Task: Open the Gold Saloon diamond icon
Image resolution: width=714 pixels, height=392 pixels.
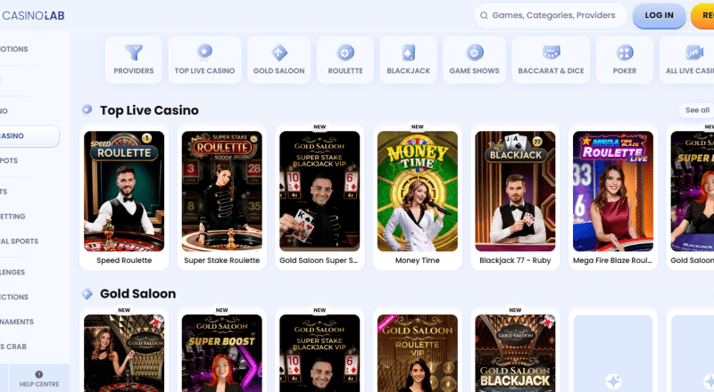Action: pyautogui.click(x=279, y=53)
